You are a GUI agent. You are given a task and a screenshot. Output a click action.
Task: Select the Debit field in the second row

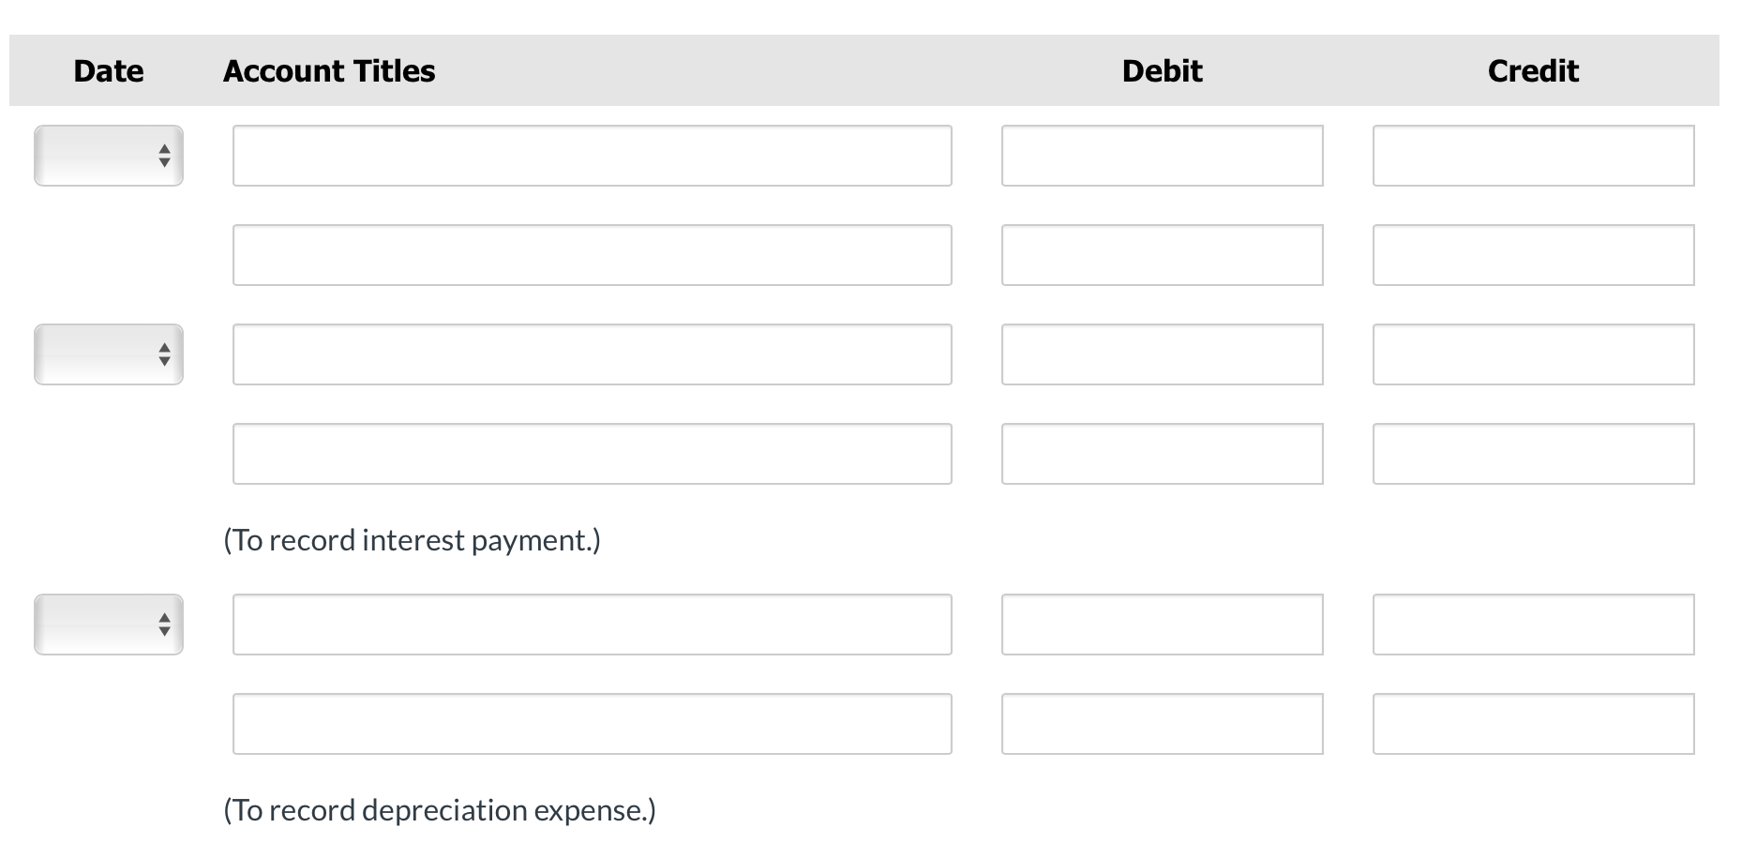pyautogui.click(x=1163, y=254)
